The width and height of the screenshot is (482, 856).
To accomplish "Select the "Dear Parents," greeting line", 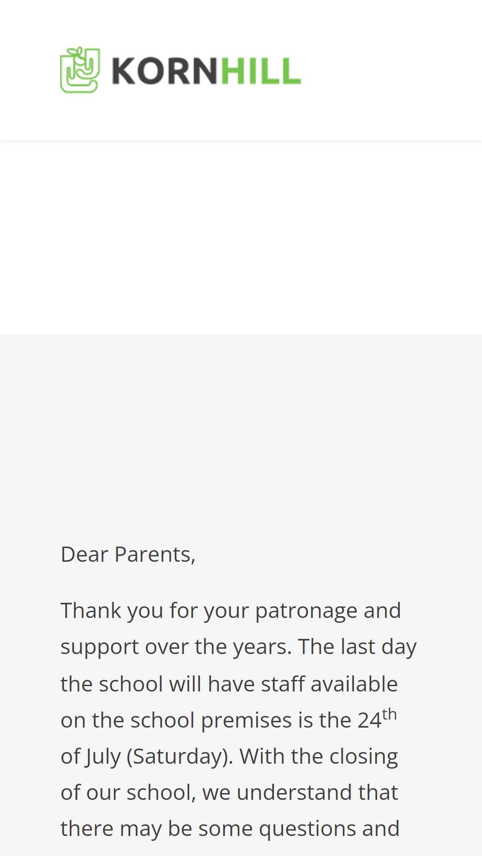I will pyautogui.click(x=128, y=555).
